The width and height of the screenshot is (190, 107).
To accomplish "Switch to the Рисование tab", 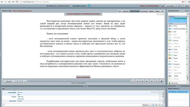I will pos(144,11).
